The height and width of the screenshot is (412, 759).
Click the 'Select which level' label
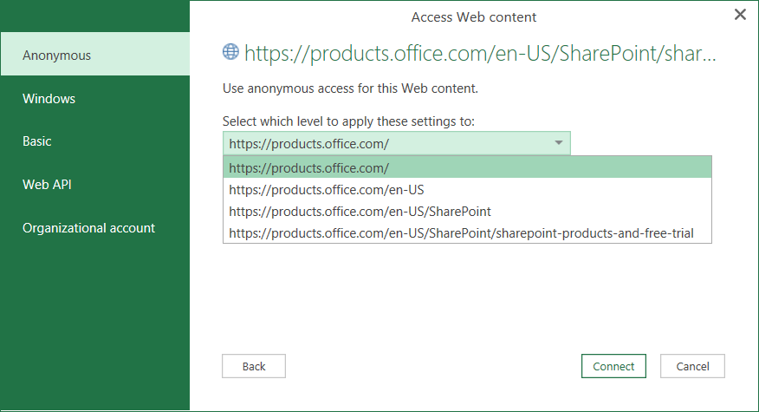[348, 121]
